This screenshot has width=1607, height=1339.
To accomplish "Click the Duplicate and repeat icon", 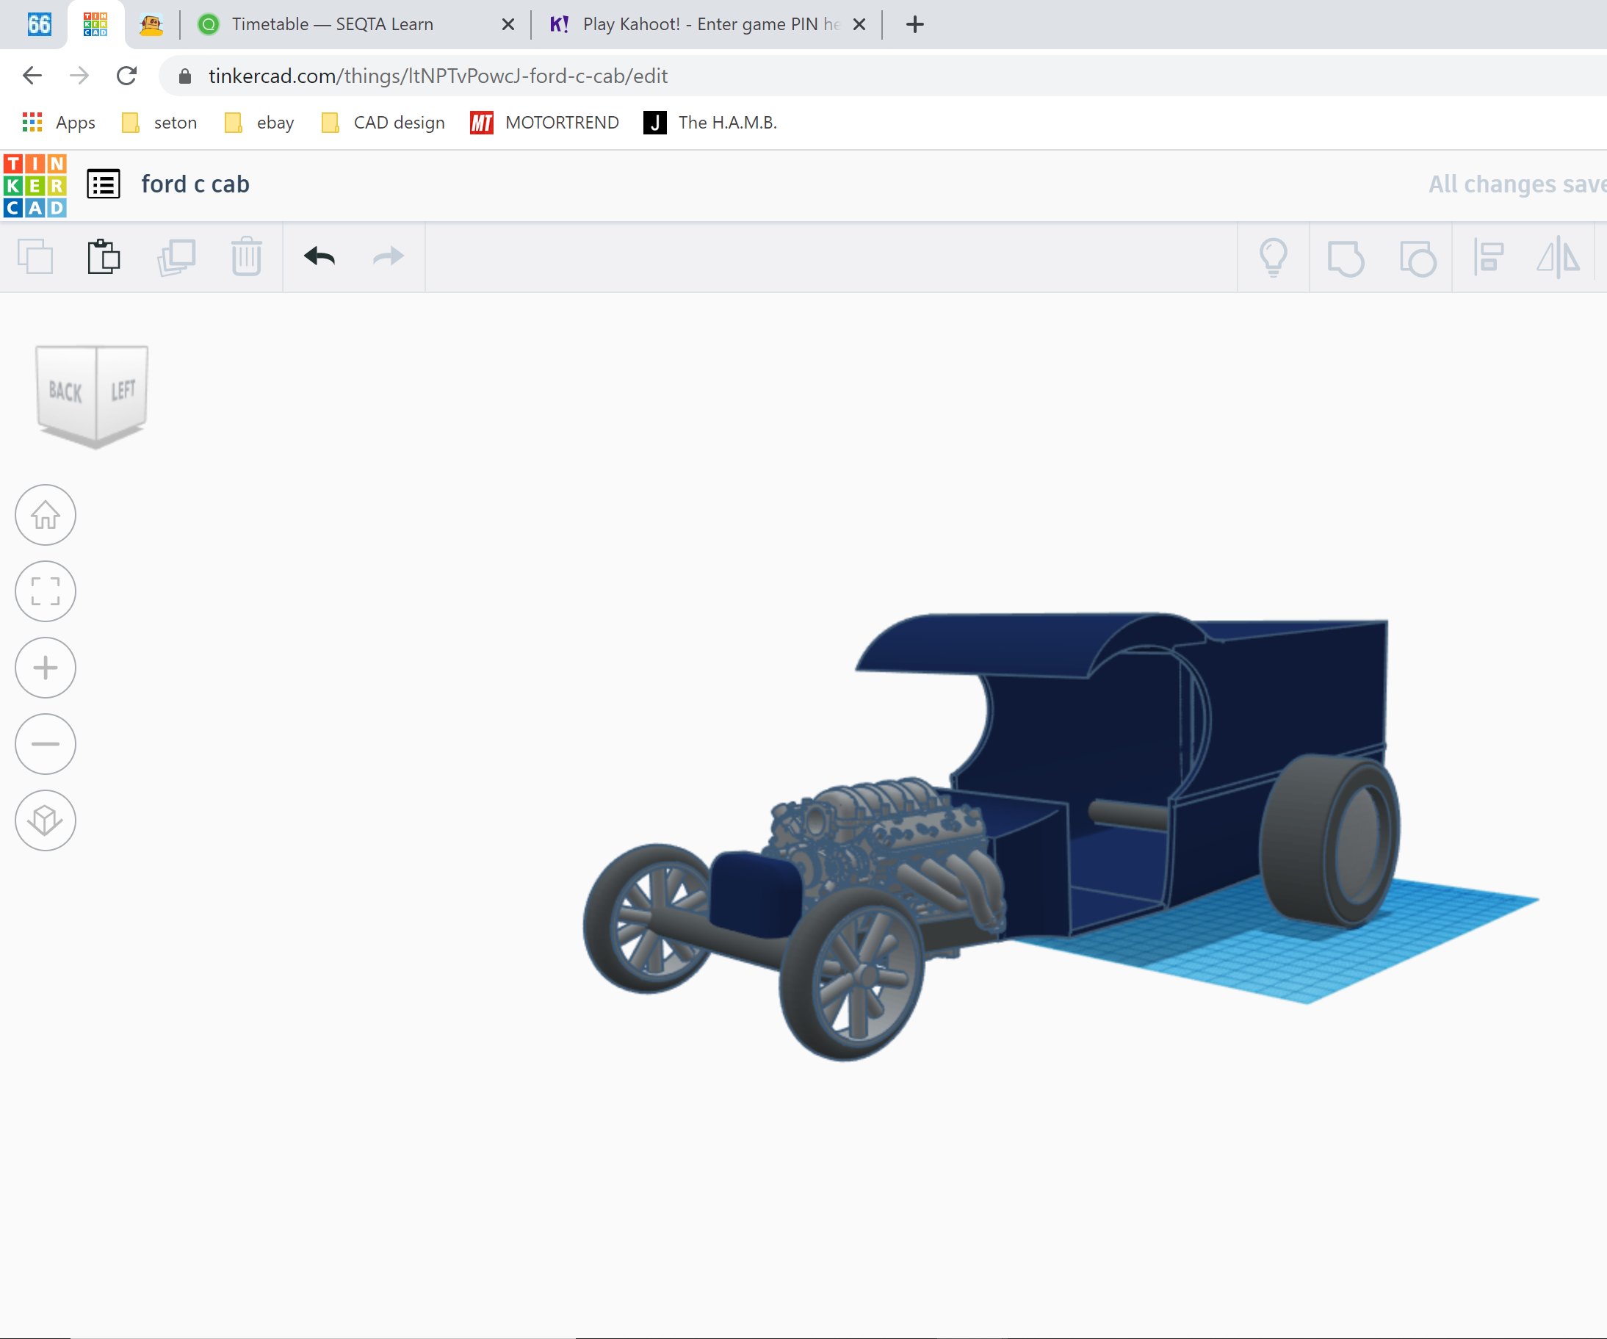I will pos(176,256).
